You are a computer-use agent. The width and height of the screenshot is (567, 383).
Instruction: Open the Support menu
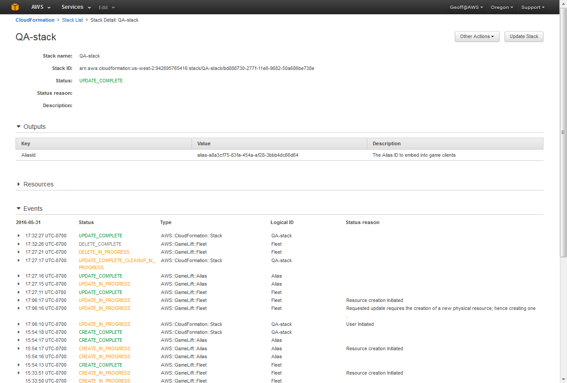tap(533, 8)
